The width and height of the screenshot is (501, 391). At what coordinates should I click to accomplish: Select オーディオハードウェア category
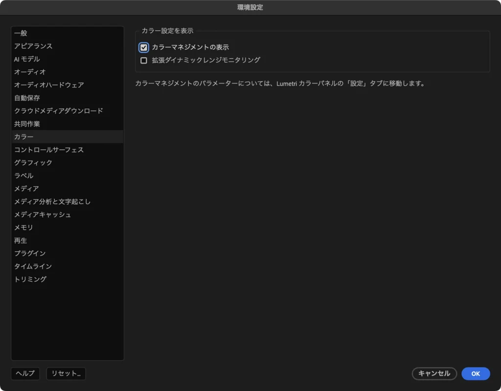click(x=67, y=85)
